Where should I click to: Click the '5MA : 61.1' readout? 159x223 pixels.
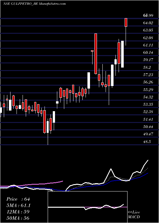pos(18,205)
